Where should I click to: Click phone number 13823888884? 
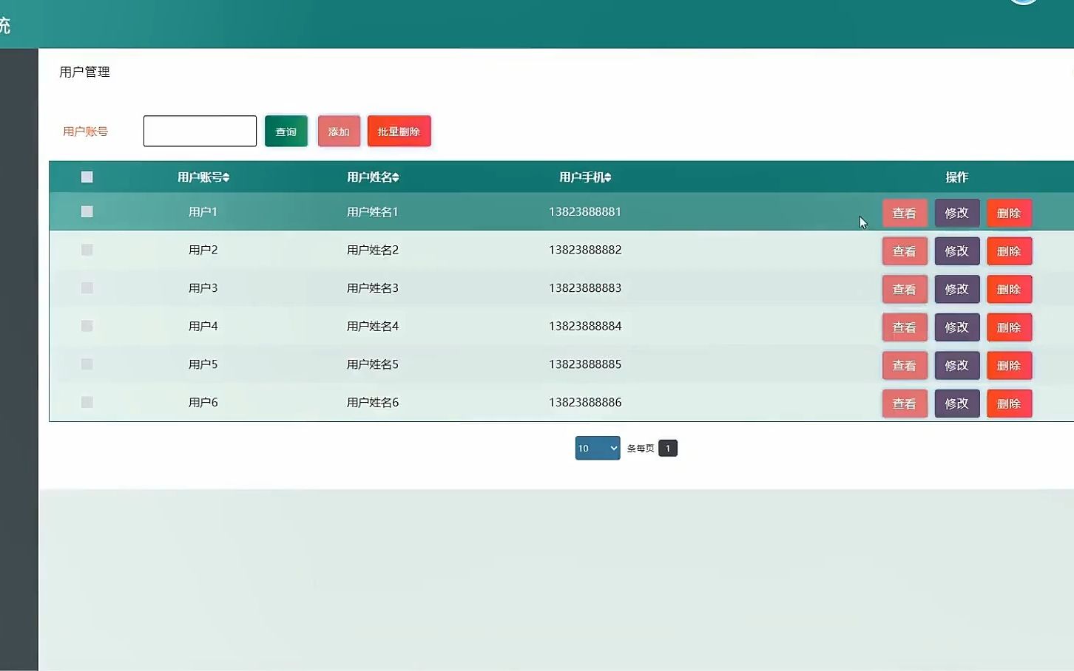coord(585,326)
